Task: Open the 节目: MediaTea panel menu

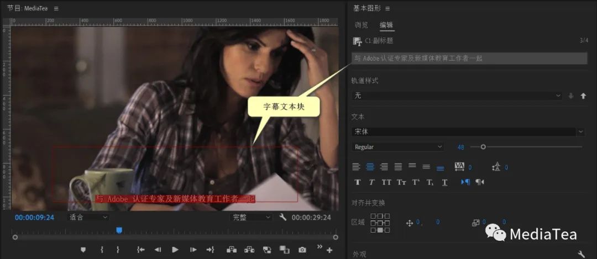Action: point(56,8)
